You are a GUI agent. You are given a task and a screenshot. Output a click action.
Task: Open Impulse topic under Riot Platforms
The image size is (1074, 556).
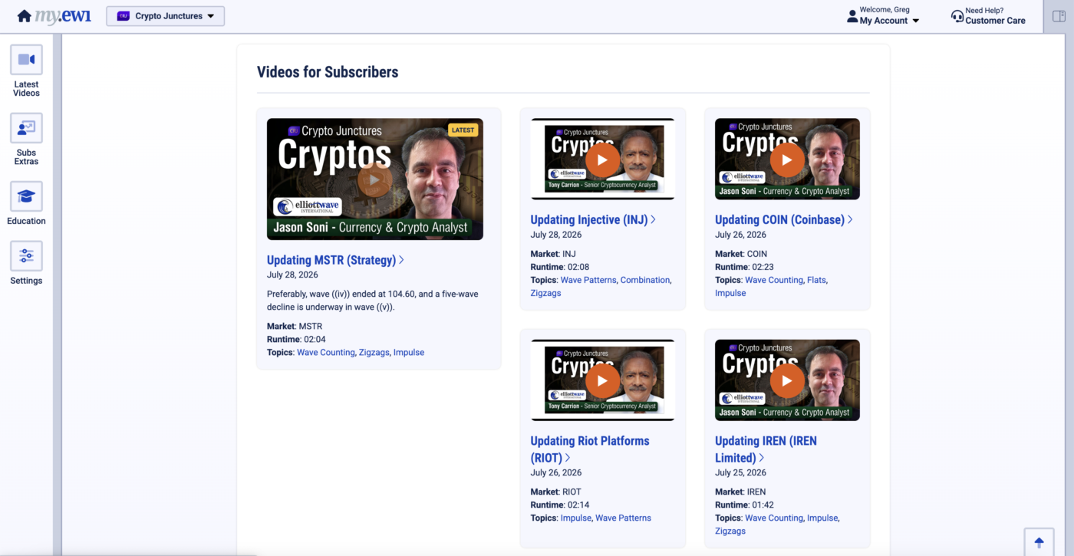pos(576,518)
